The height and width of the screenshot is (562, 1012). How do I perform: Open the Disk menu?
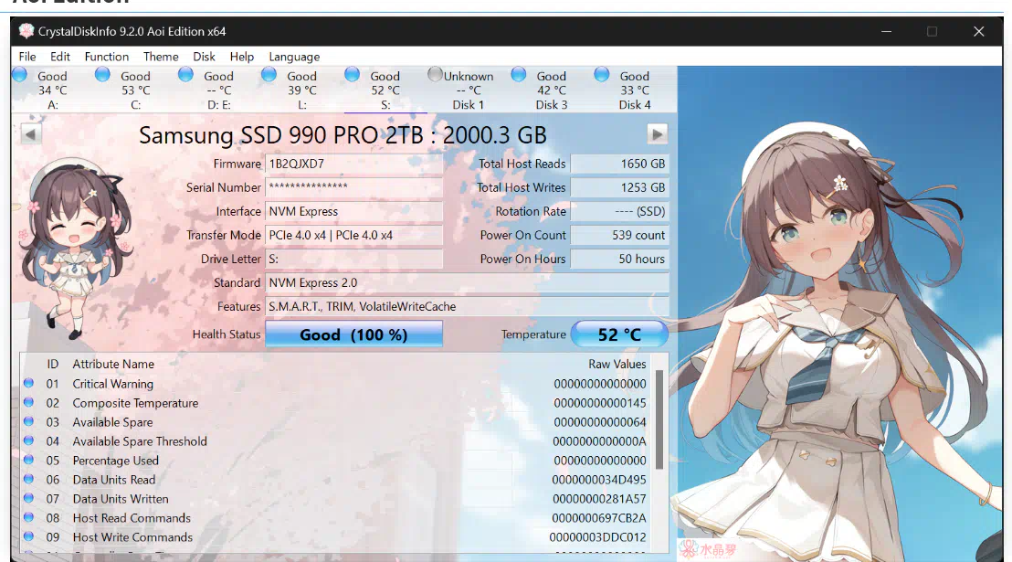click(x=204, y=57)
